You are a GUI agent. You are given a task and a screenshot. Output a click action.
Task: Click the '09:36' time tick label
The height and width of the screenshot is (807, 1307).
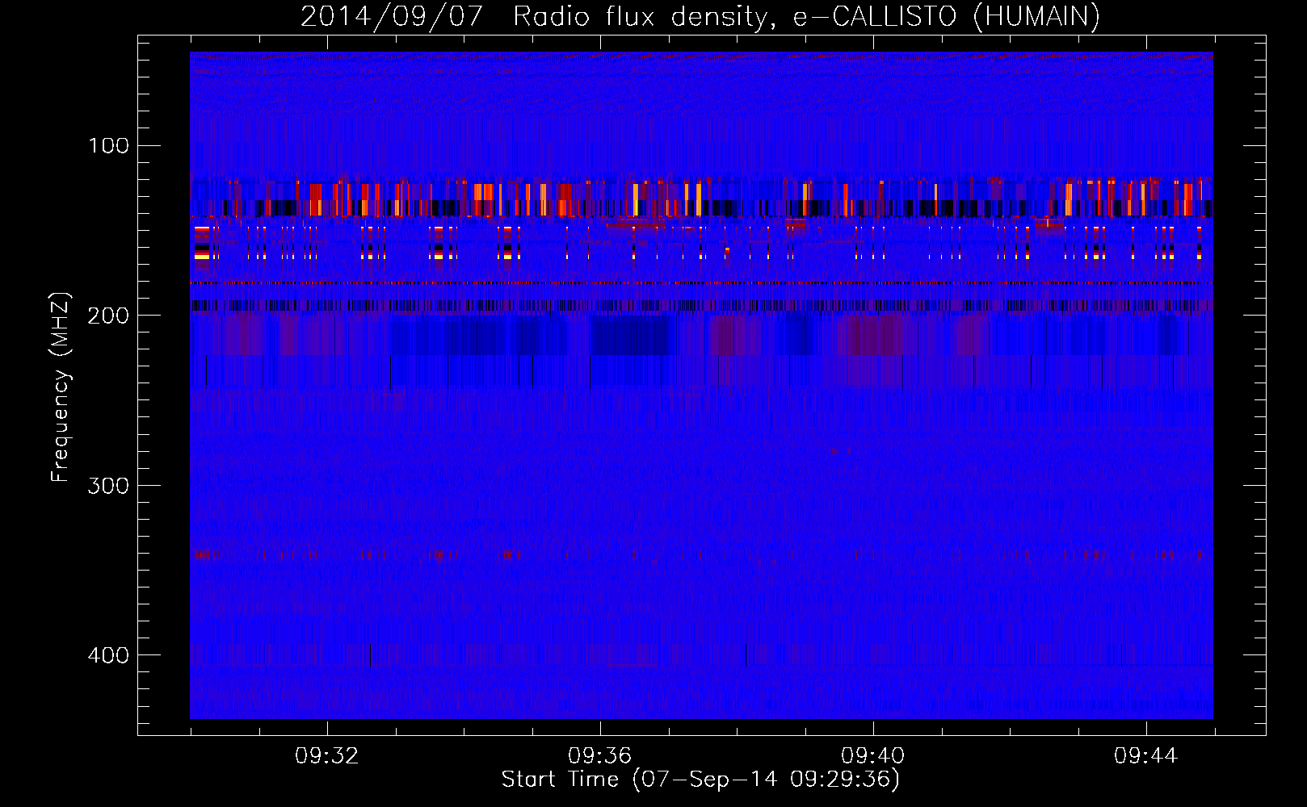click(599, 756)
